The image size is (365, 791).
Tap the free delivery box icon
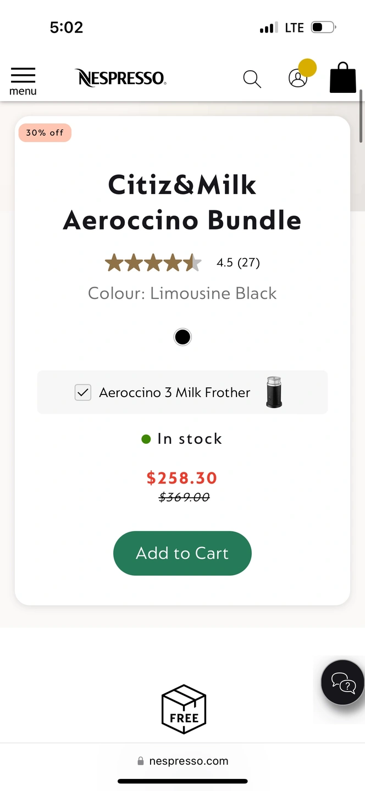coord(184,709)
